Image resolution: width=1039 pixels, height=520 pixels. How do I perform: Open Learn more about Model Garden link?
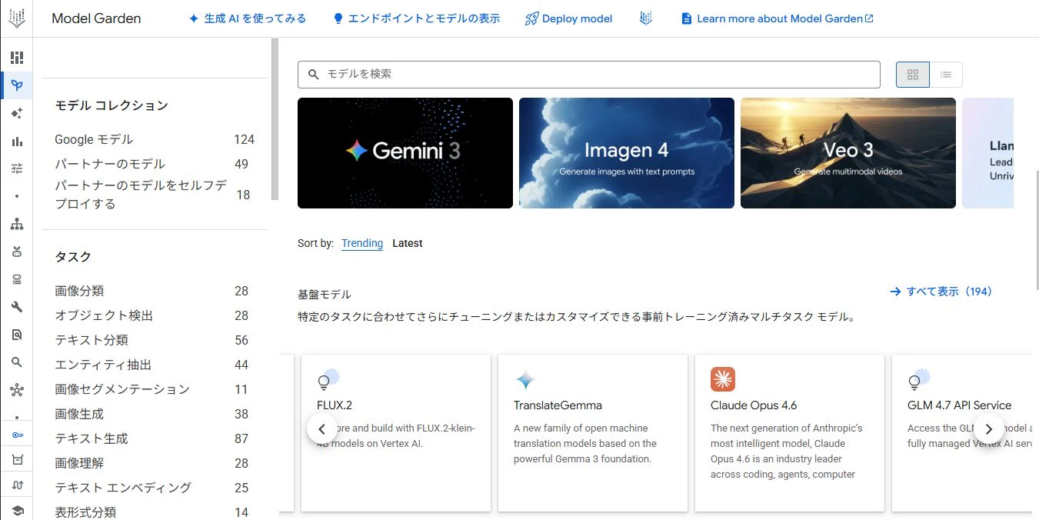click(777, 18)
